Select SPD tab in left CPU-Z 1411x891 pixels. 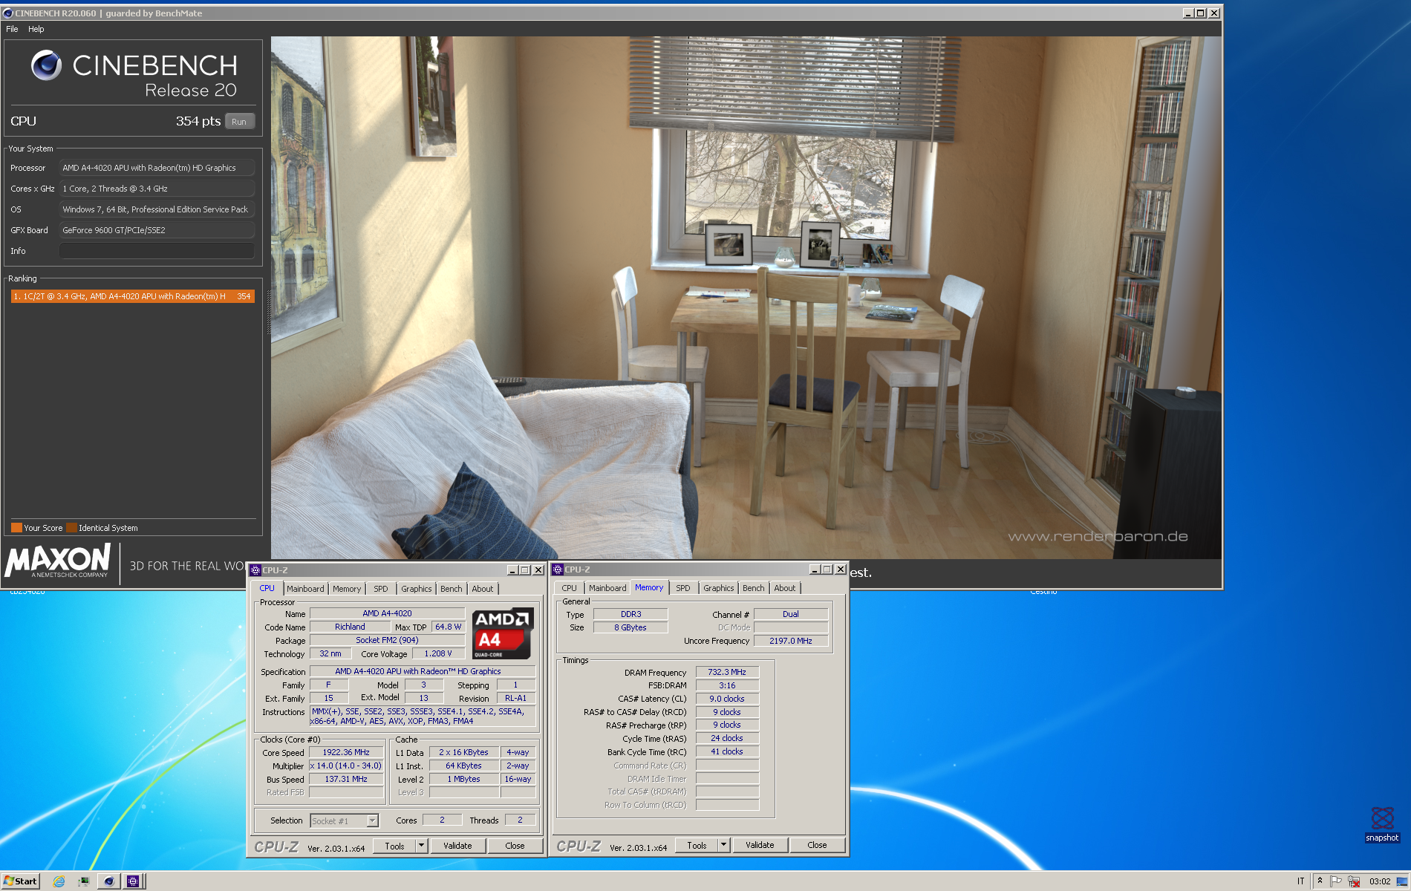click(x=381, y=589)
